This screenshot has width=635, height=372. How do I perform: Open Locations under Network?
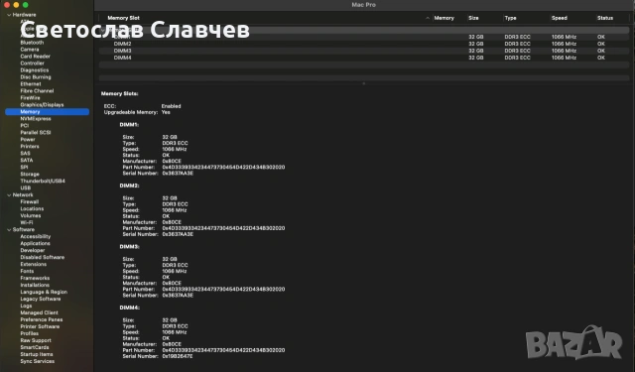point(32,209)
